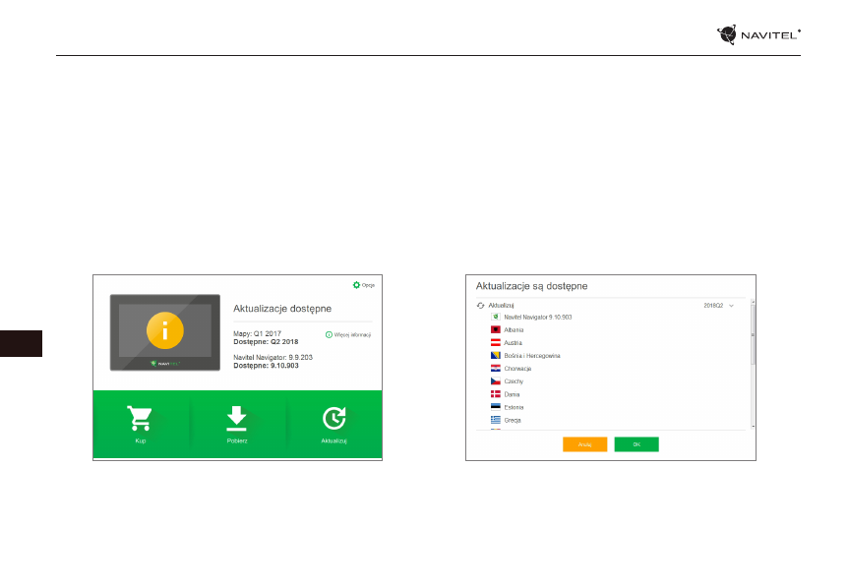Expand the 2018Q2 version dropdown
This screenshot has height=585, width=848.
pyautogui.click(x=731, y=306)
